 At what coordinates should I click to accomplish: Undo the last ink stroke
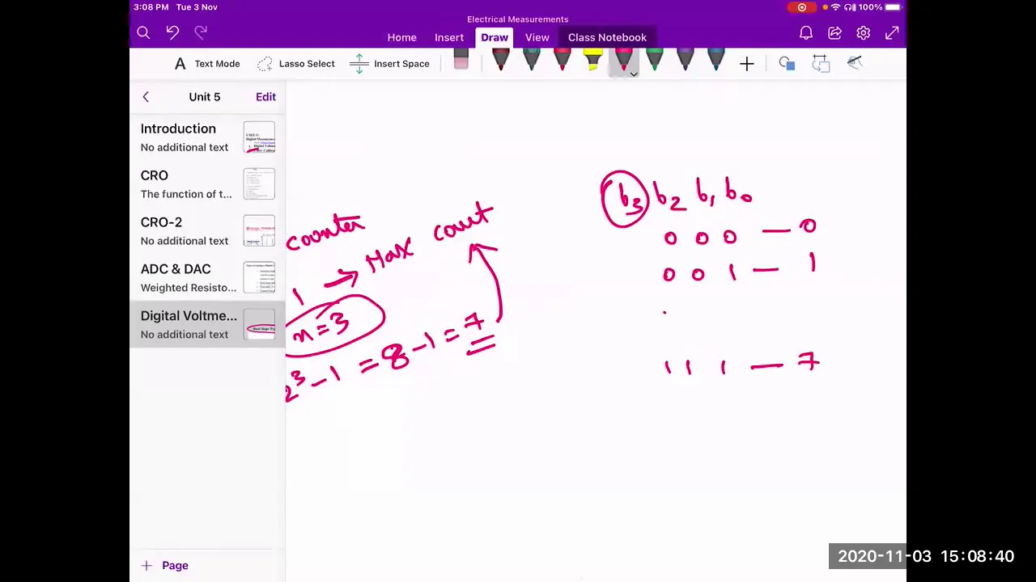tap(172, 33)
